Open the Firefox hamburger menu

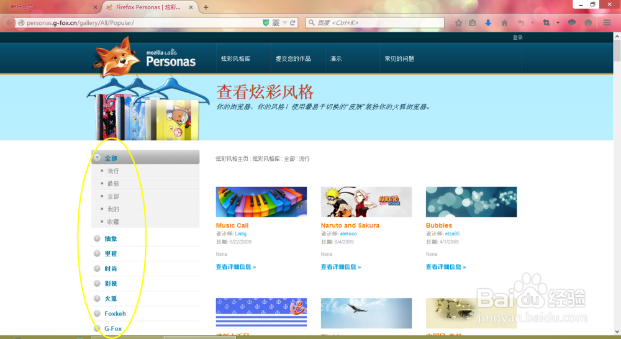tap(607, 22)
